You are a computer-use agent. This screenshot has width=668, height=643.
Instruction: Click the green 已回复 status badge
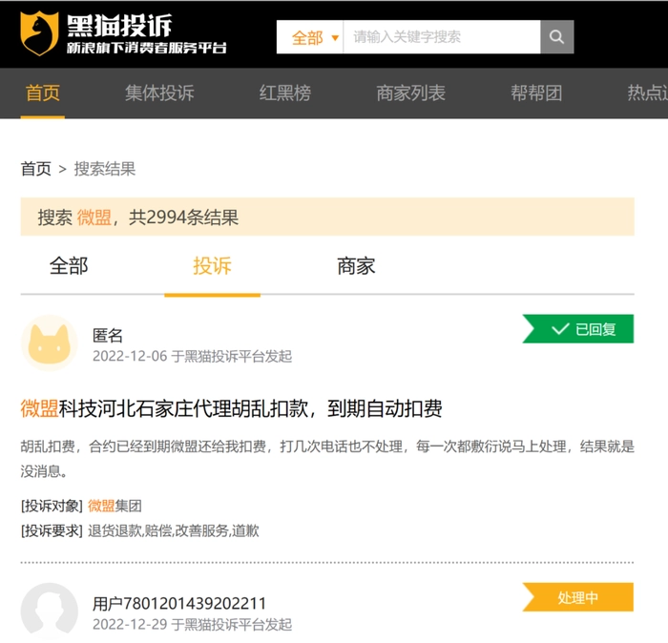[577, 329]
